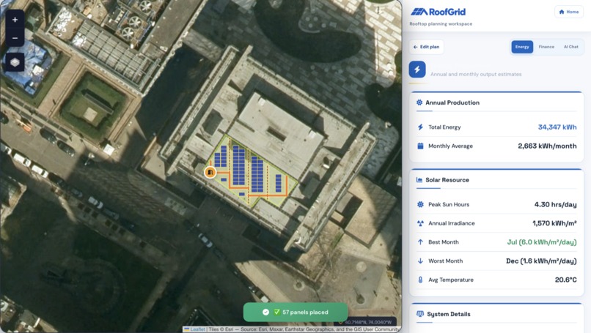Click the Monthly Average calendar icon
This screenshot has width=591, height=333.
pyautogui.click(x=420, y=146)
